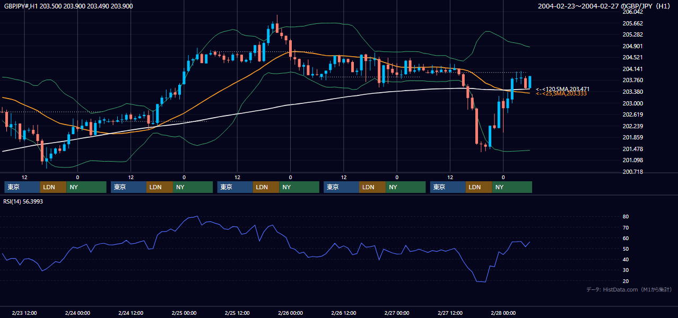Click the date label 2/24 12:00
The width and height of the screenshot is (678, 318).
[x=131, y=313]
